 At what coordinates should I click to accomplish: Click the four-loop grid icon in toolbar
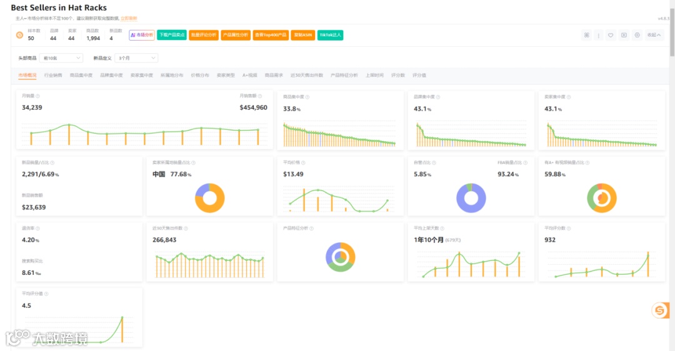click(587, 35)
